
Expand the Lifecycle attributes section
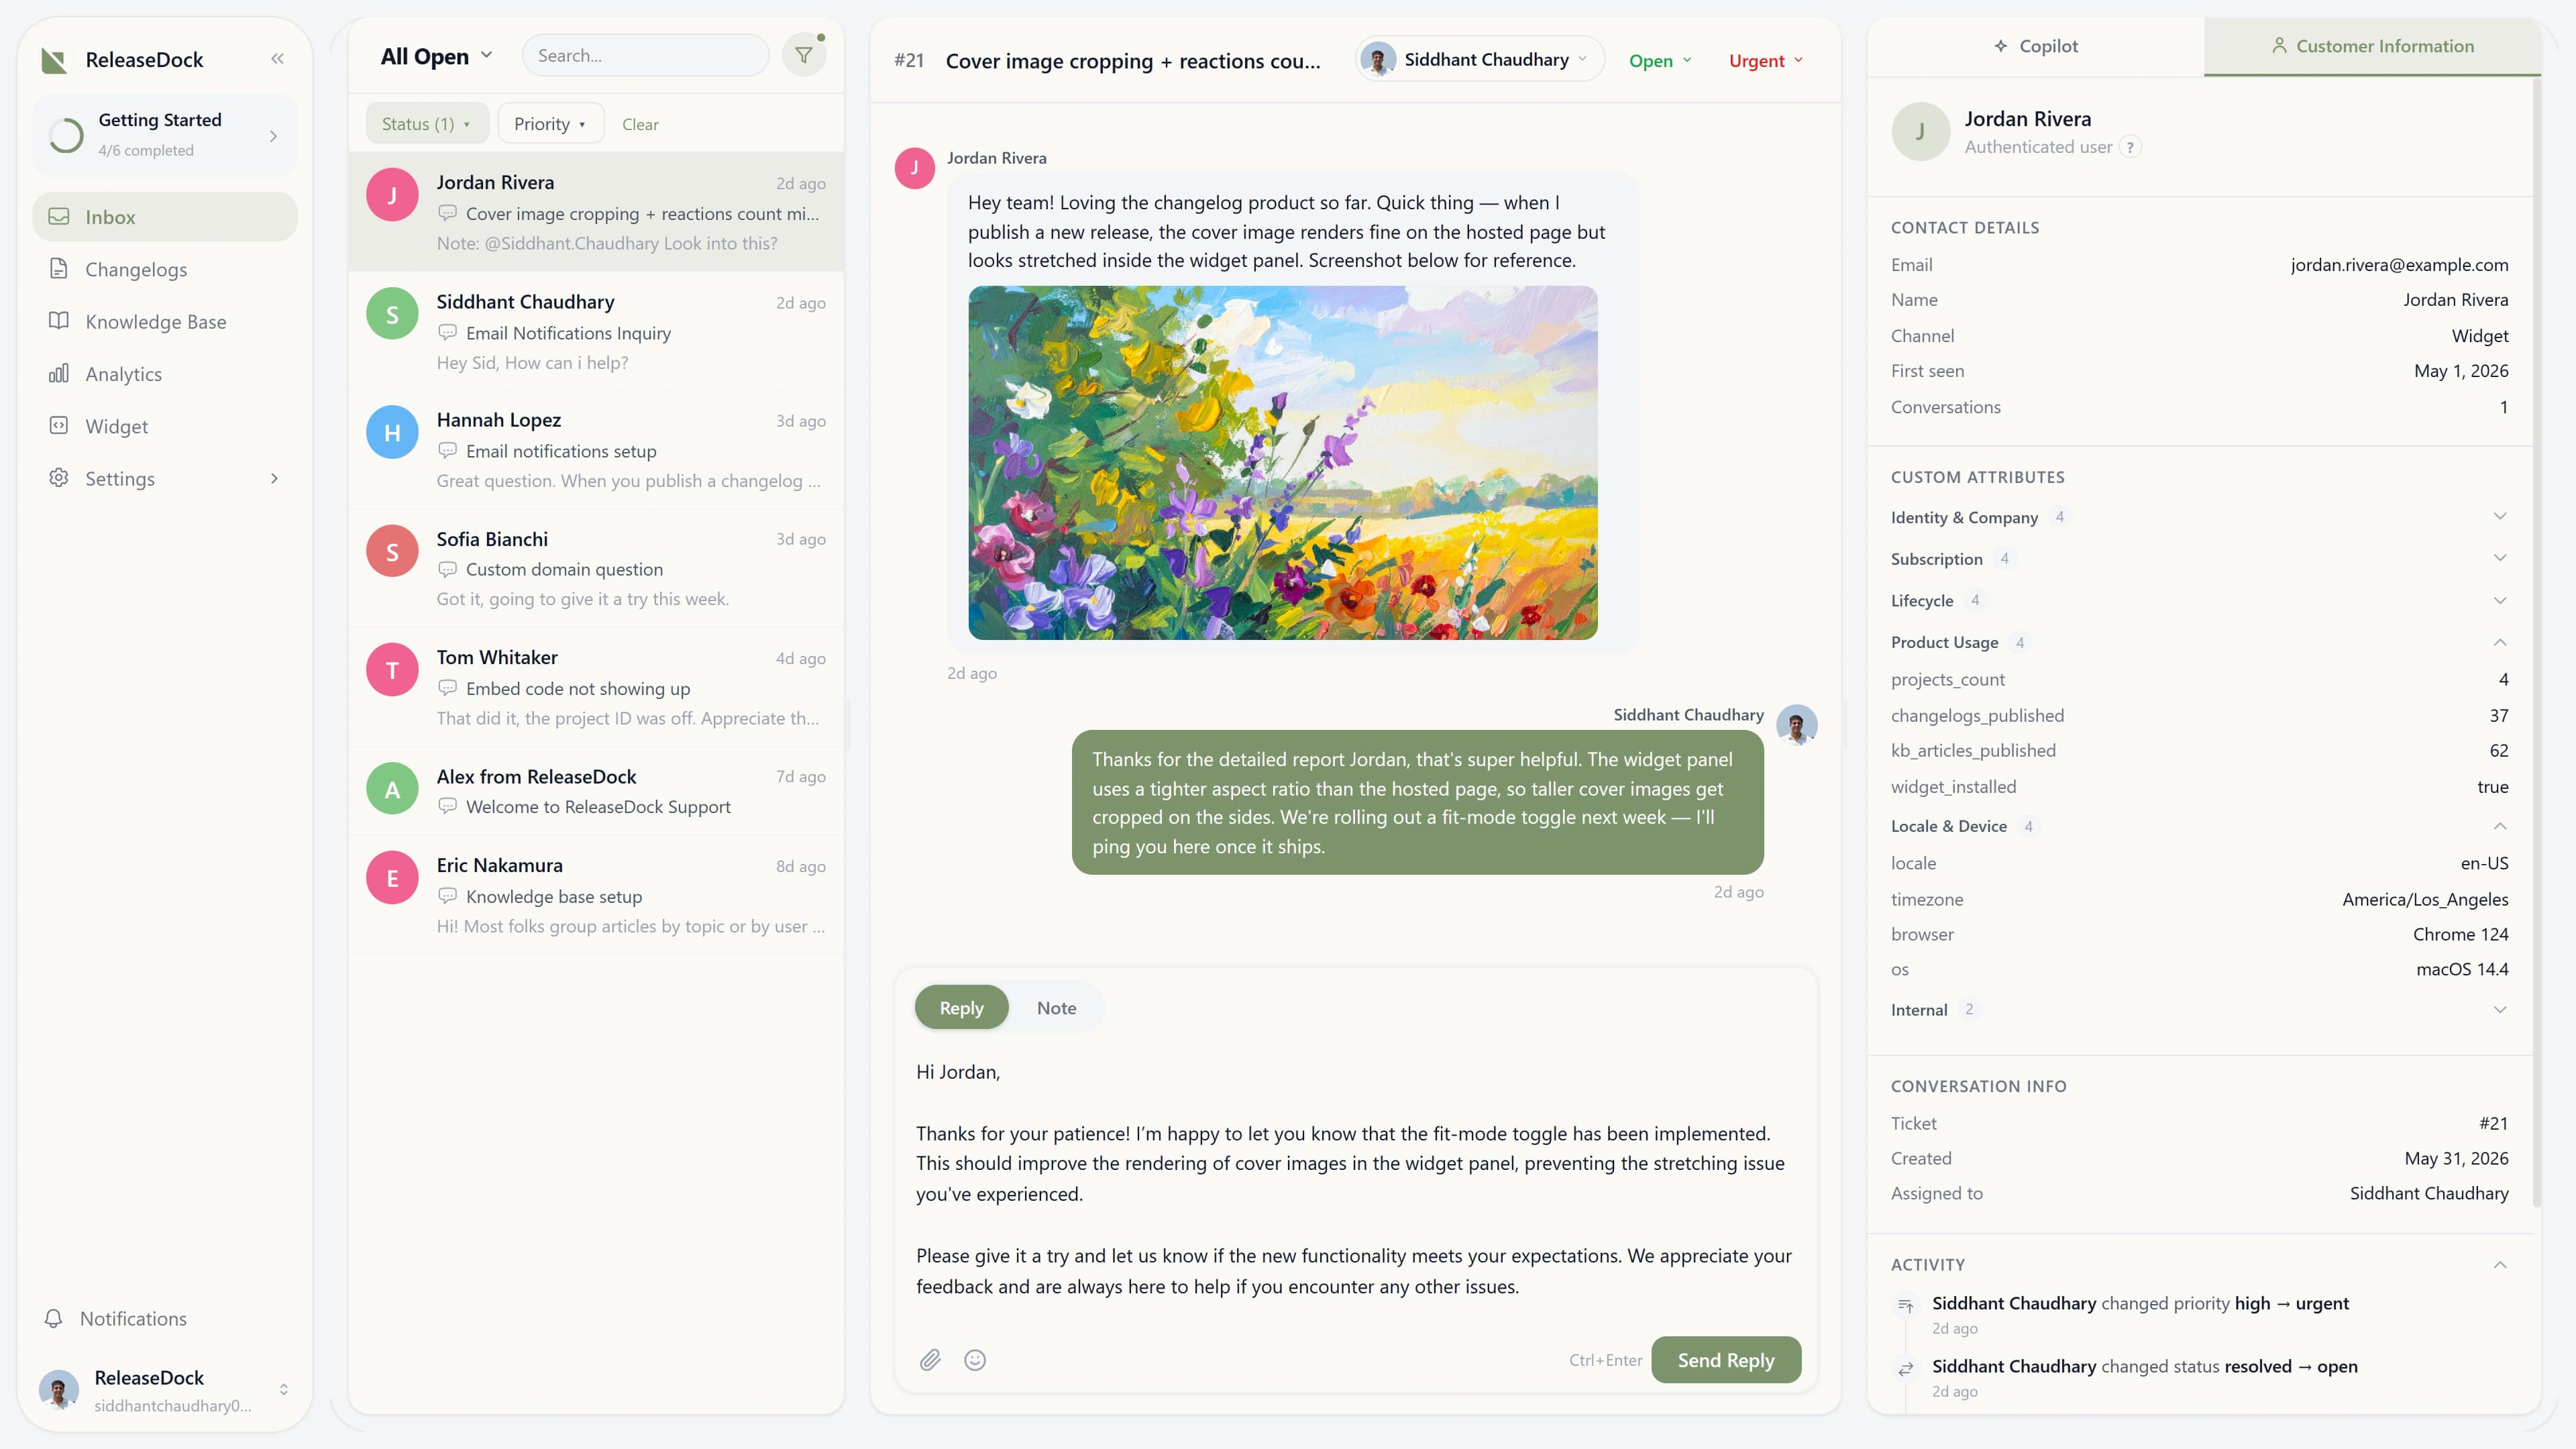(x=2199, y=600)
